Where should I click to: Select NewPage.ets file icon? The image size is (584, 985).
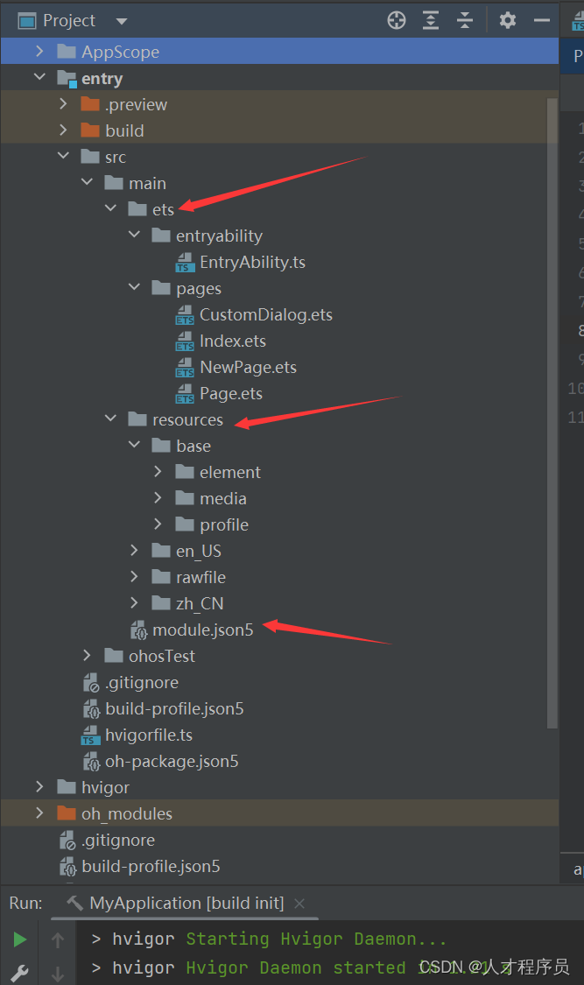click(185, 368)
